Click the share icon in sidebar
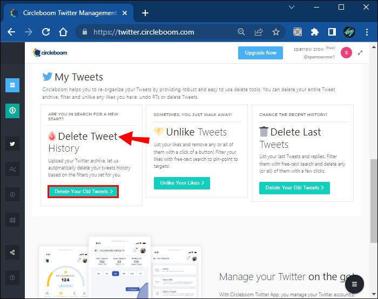The height and width of the screenshot is (299, 378). coord(12,252)
